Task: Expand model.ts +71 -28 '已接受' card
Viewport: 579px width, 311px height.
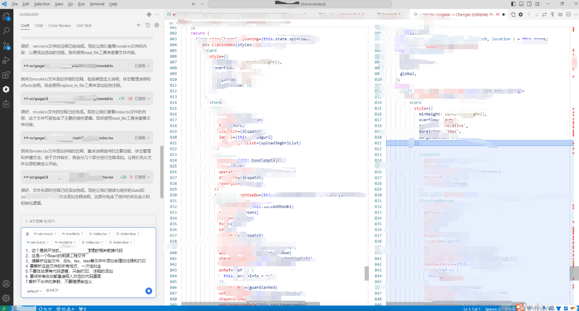Action: [87, 99]
